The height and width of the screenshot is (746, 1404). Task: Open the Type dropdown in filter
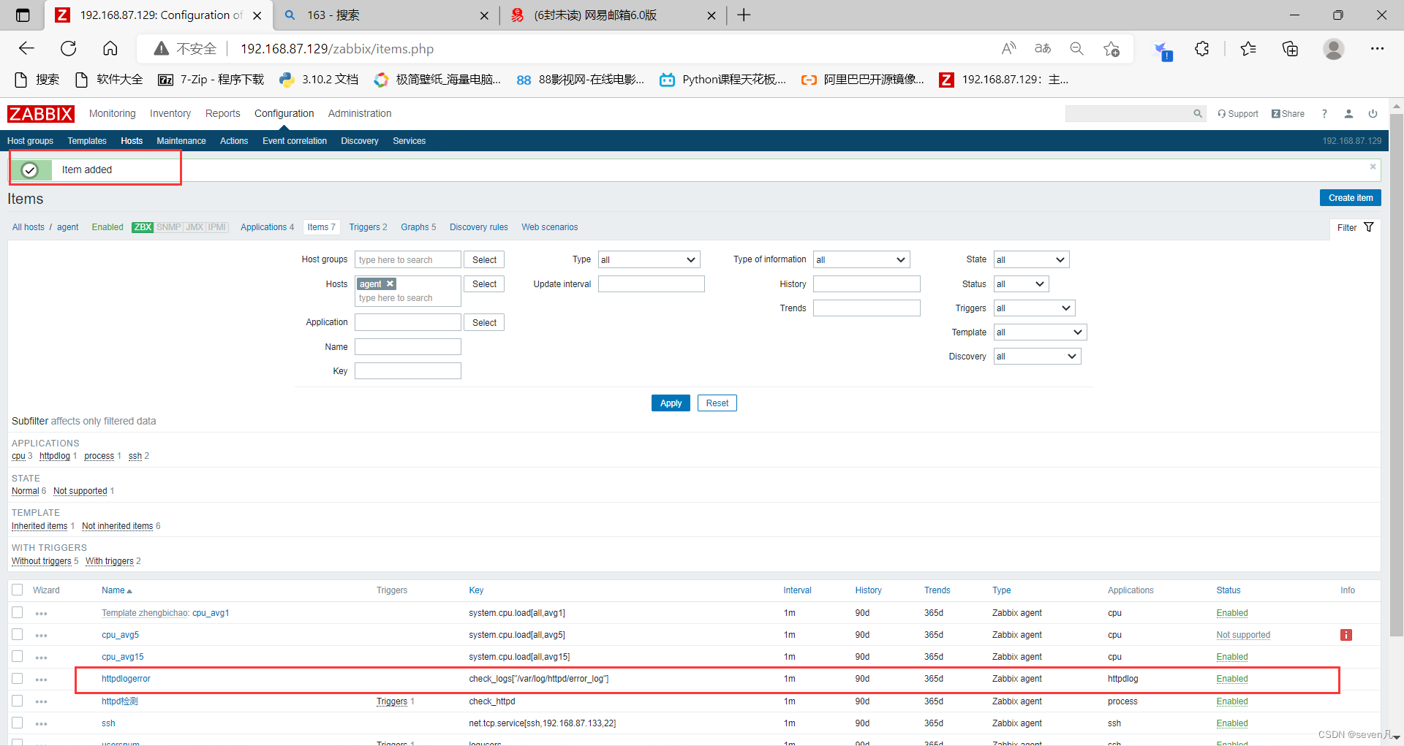pos(649,259)
